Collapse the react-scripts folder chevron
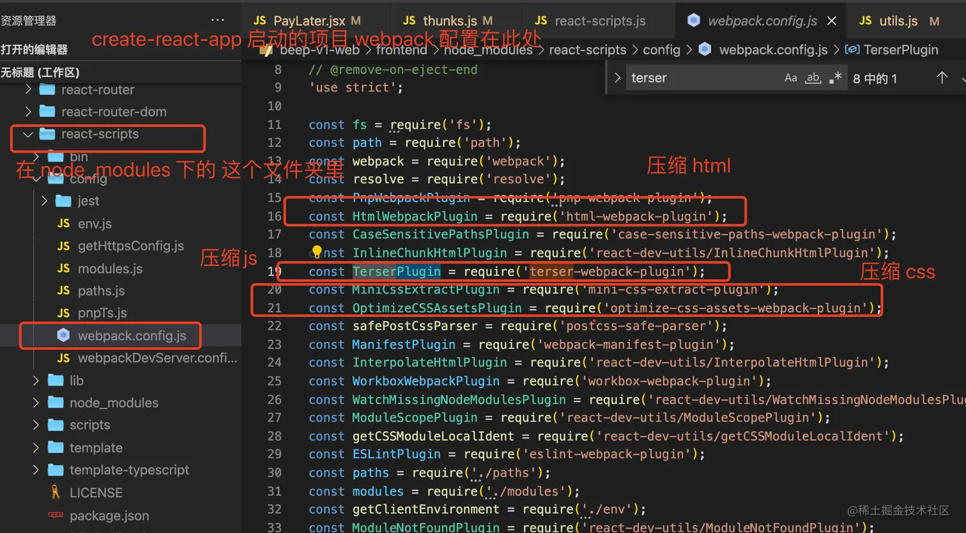This screenshot has height=533, width=966. click(x=28, y=134)
